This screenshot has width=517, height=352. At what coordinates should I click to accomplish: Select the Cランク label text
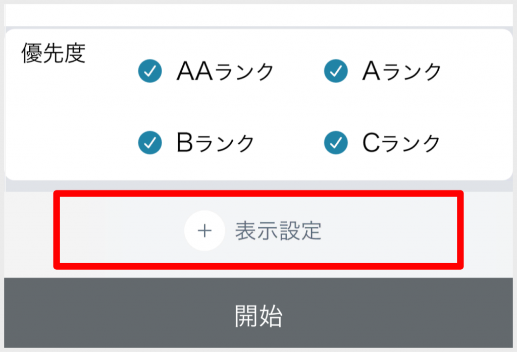pos(402,143)
